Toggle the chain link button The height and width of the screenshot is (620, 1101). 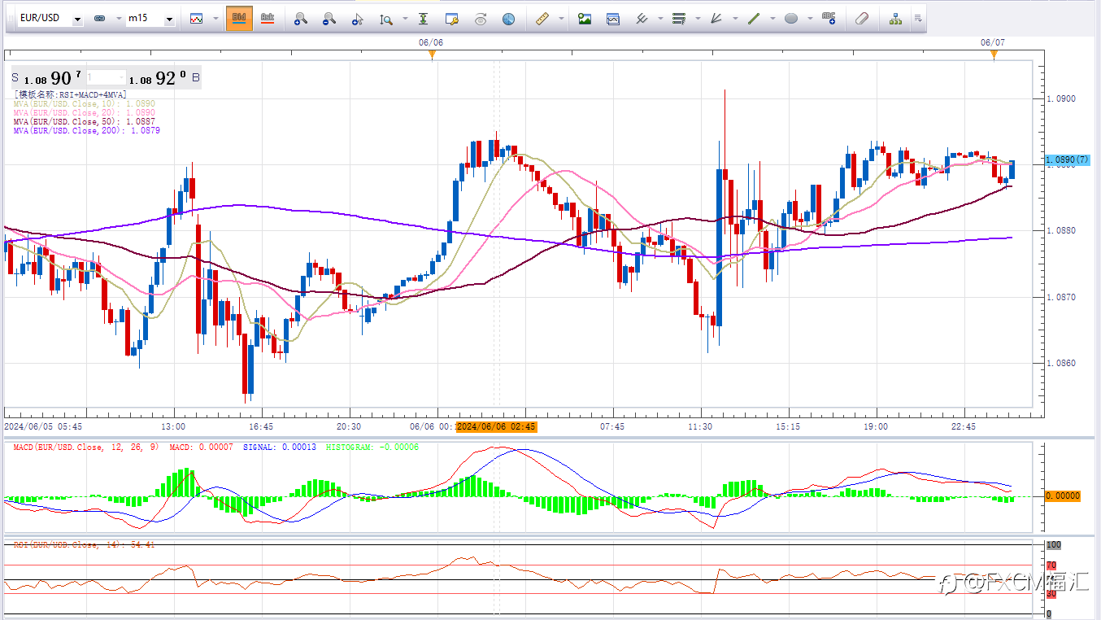[100, 18]
